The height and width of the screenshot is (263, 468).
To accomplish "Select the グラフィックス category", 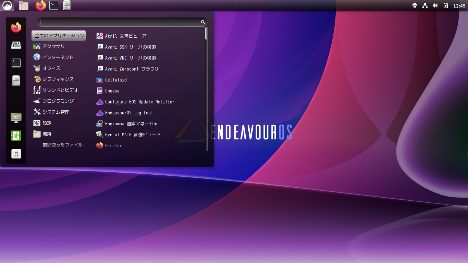I will [59, 79].
